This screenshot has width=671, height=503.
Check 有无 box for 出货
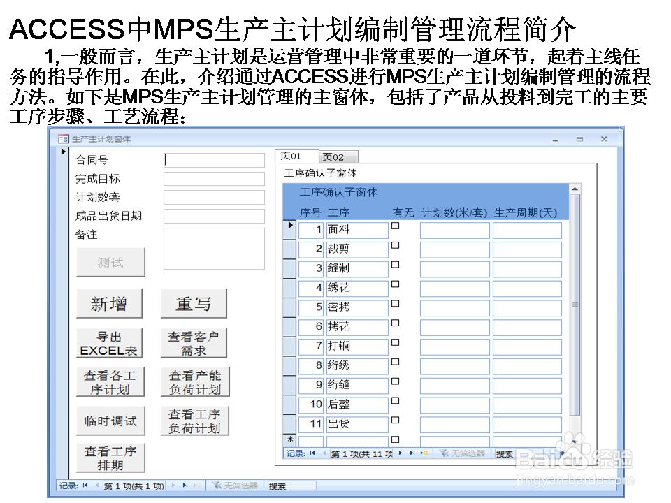pos(396,420)
